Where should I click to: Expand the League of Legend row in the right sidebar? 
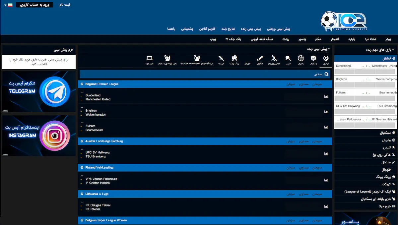(x=365, y=192)
